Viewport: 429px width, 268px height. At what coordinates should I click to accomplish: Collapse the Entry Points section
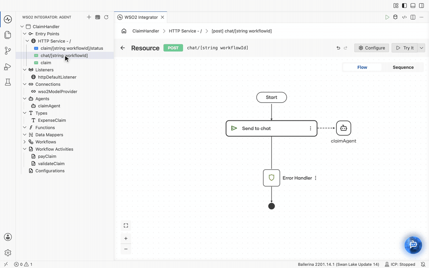click(x=25, y=34)
